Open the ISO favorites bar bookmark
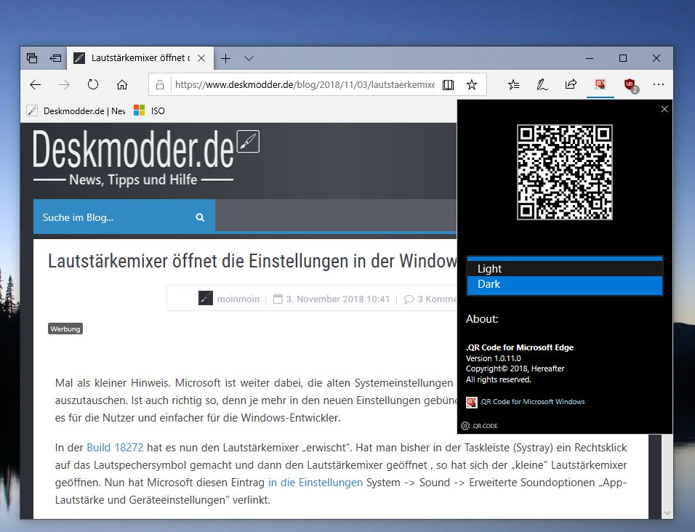 tap(149, 110)
